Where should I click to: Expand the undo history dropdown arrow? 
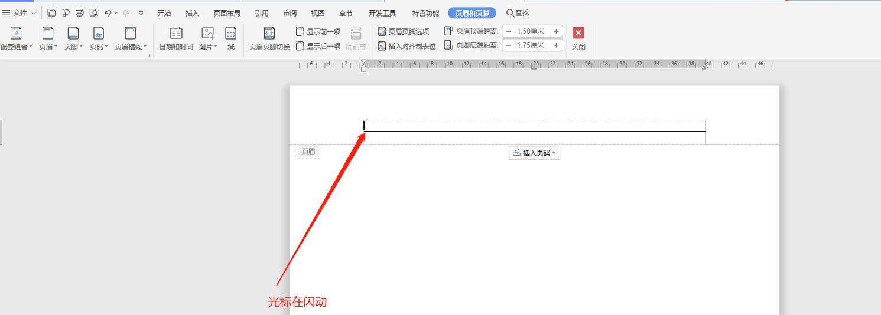click(x=115, y=13)
